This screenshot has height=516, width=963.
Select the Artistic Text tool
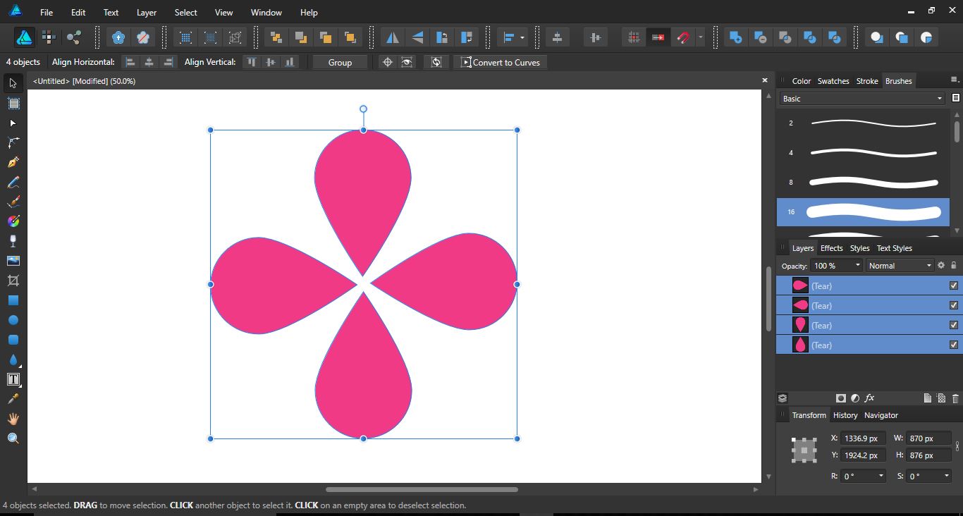13,379
